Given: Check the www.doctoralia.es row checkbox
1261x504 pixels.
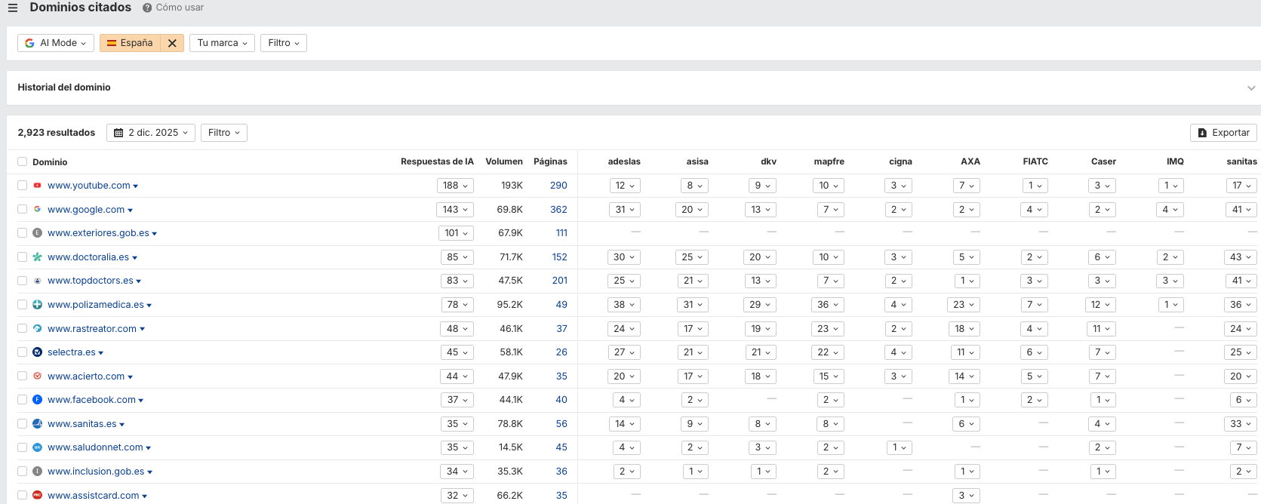Looking at the screenshot, I should click(x=22, y=257).
